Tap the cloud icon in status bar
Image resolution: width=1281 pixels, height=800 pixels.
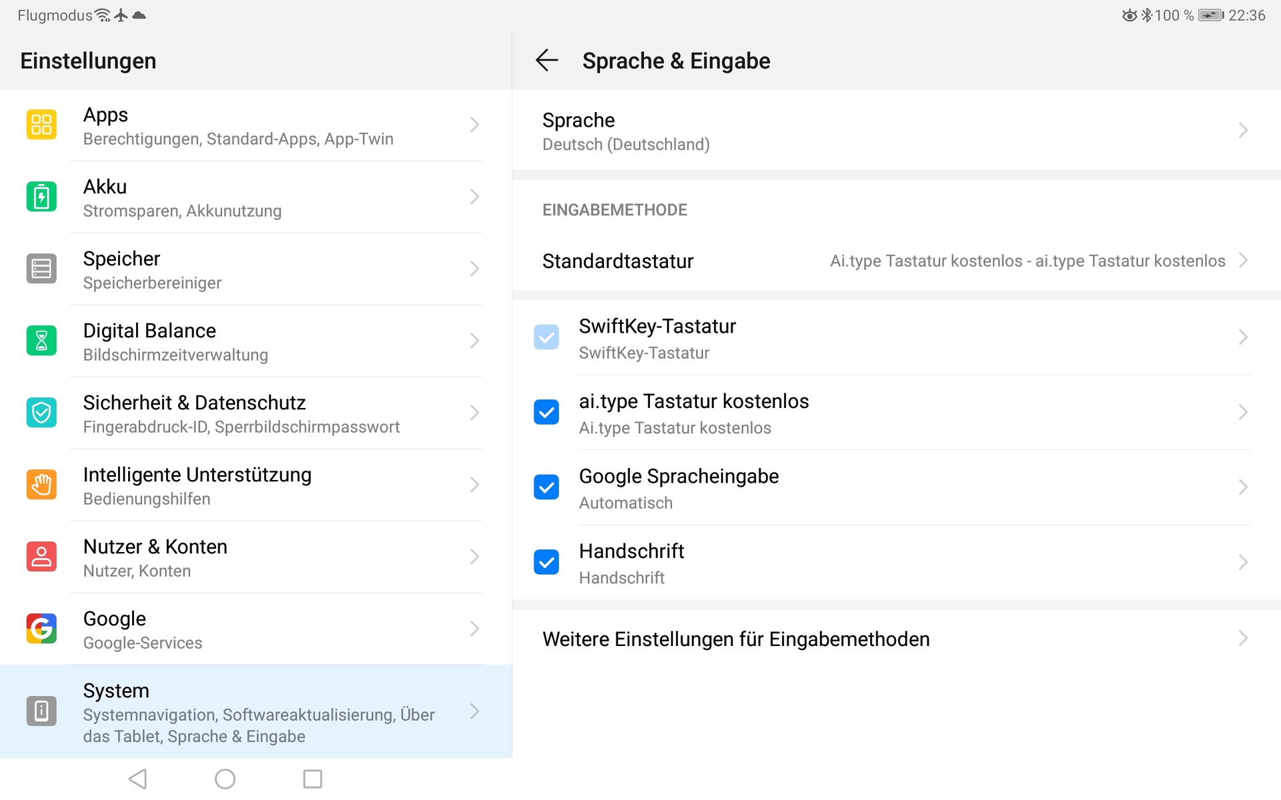pyautogui.click(x=139, y=15)
